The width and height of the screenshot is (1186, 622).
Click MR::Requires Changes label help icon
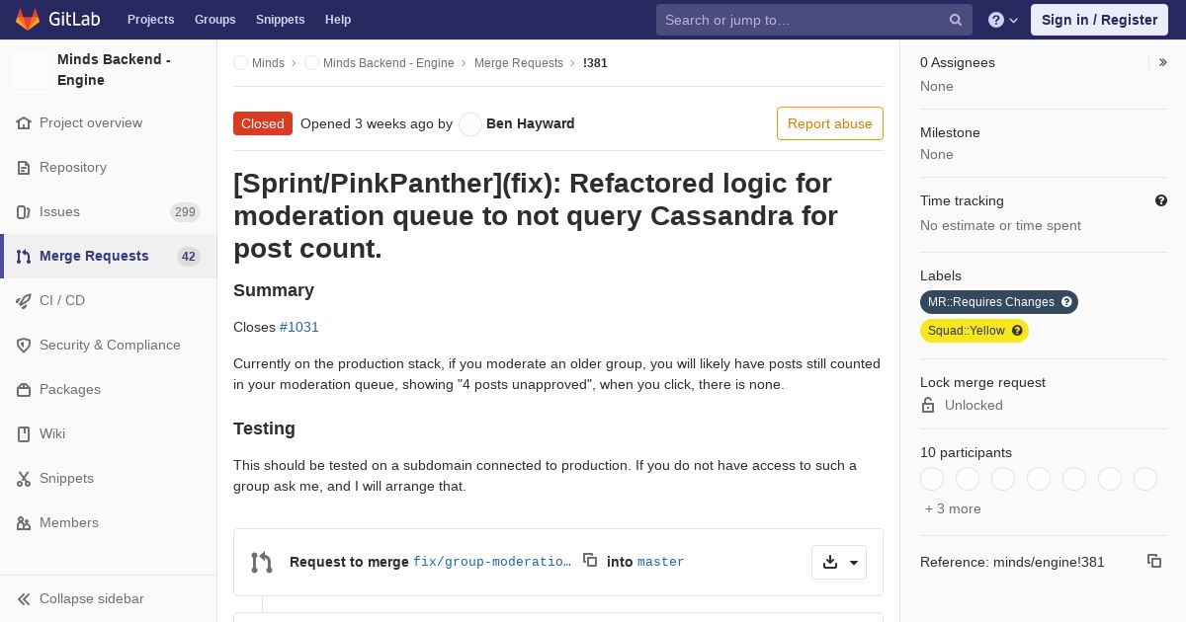click(1066, 302)
